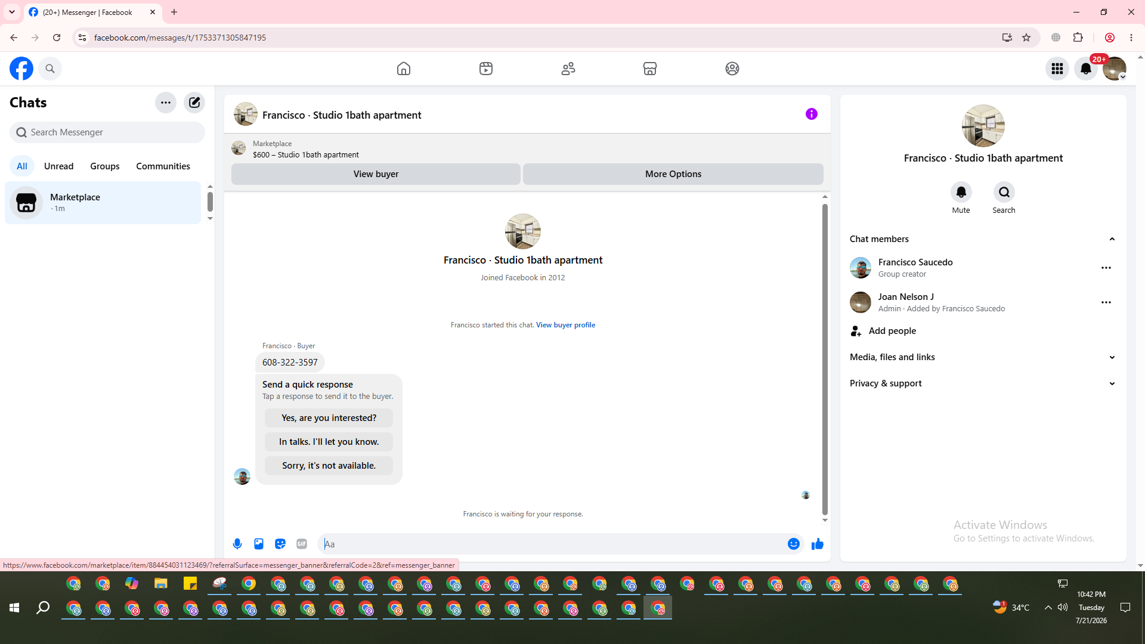The width and height of the screenshot is (1145, 644).
Task: Record a voice clip with microphone icon
Action: tap(237, 544)
